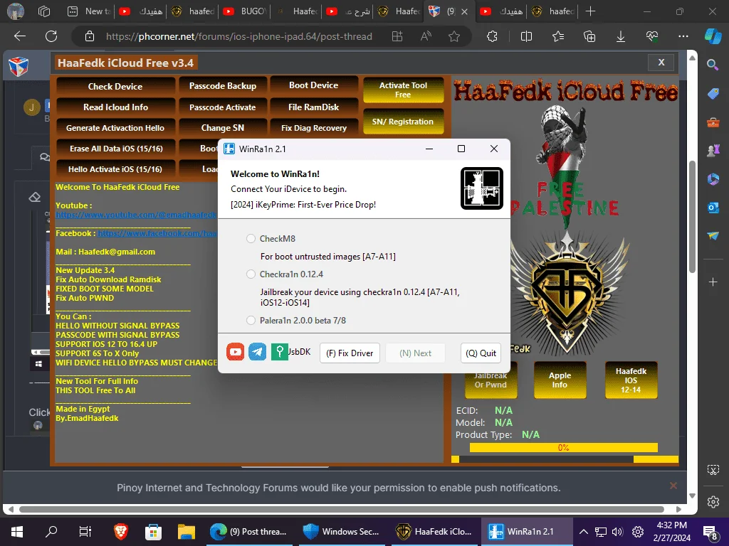Open the sidebar settings gear icon
This screenshot has height=546, width=729.
click(713, 502)
